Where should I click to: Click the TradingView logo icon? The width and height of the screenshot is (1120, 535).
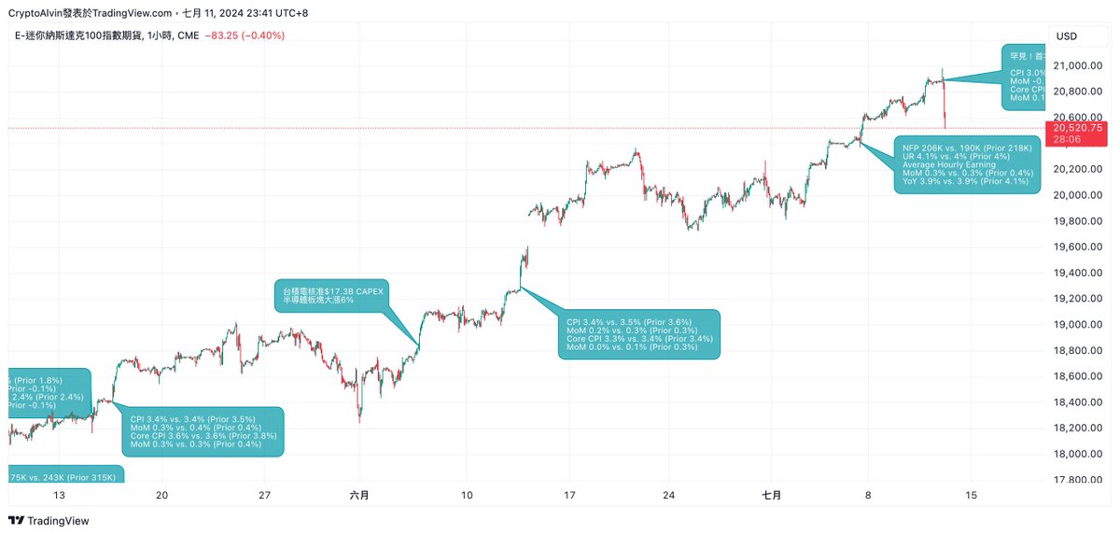(16, 521)
